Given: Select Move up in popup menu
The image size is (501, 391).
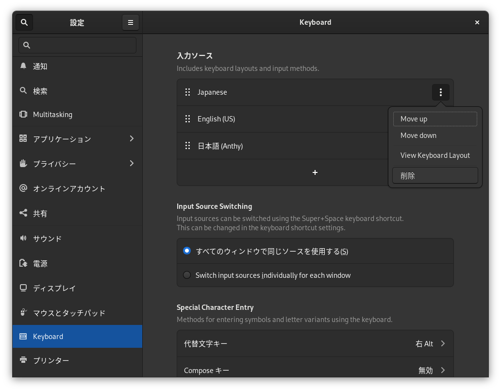Looking at the screenshot, I should click(x=435, y=119).
